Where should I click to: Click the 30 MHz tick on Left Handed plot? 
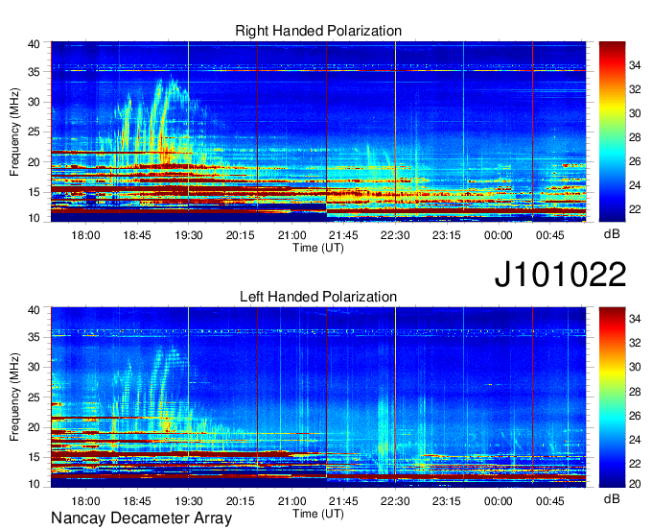tap(35, 367)
